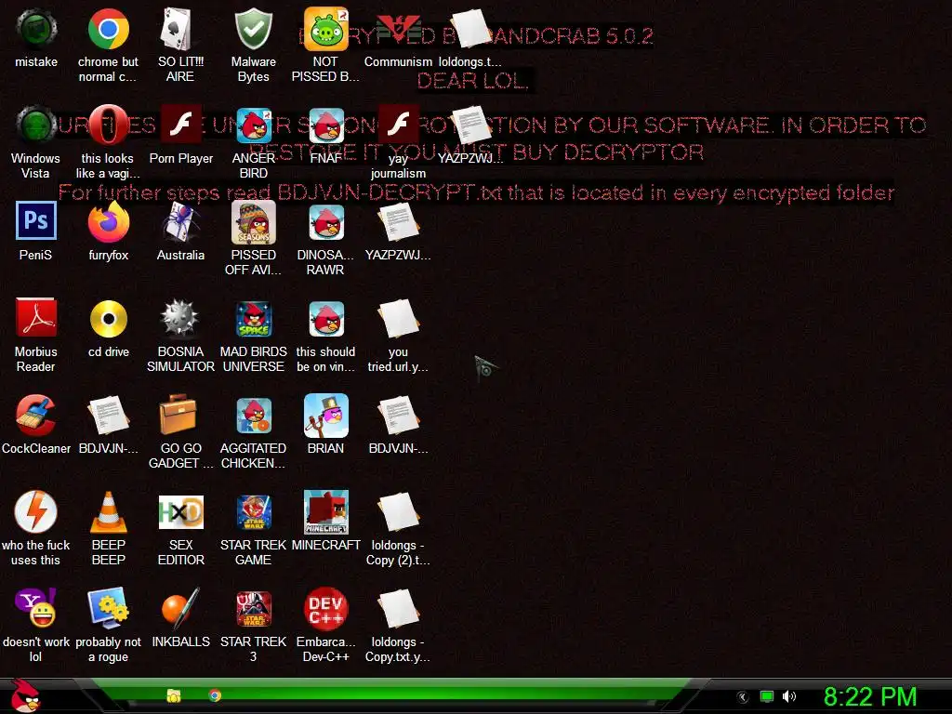The width and height of the screenshot is (952, 714).
Task: Launch the 'STAR TREK GAME' icon
Action: [253, 512]
